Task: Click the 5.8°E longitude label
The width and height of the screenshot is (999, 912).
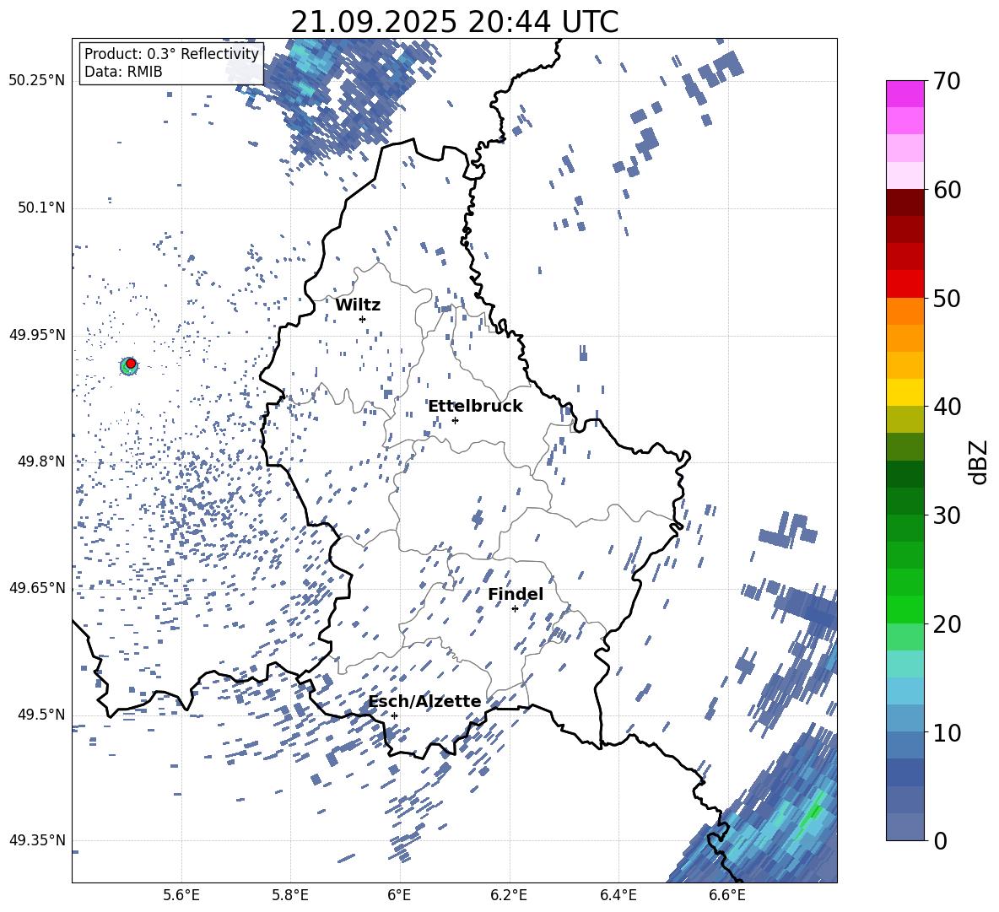Action: click(290, 895)
